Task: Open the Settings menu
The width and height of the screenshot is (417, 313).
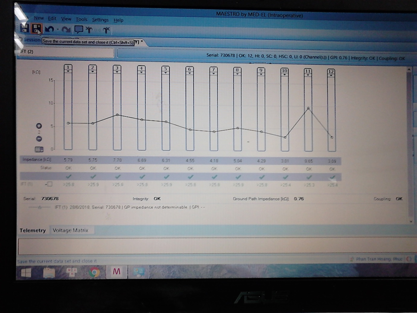Action: 100,20
